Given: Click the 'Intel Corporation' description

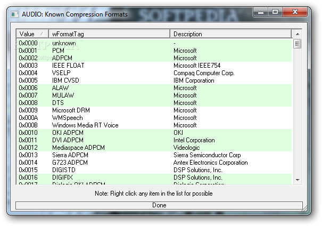Looking at the screenshot, I should click(194, 140).
